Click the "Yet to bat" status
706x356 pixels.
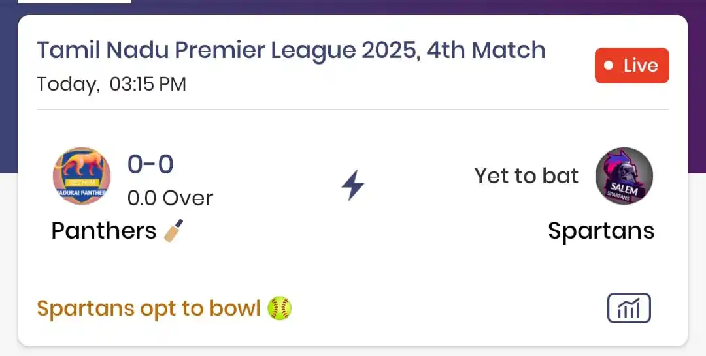point(526,176)
